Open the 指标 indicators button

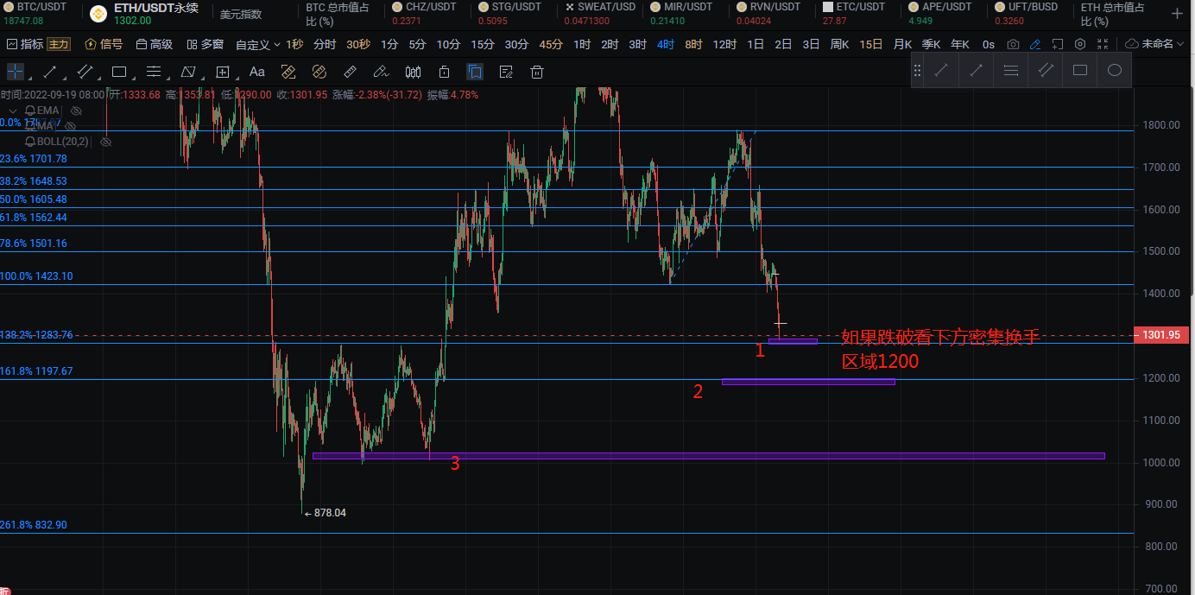point(24,44)
